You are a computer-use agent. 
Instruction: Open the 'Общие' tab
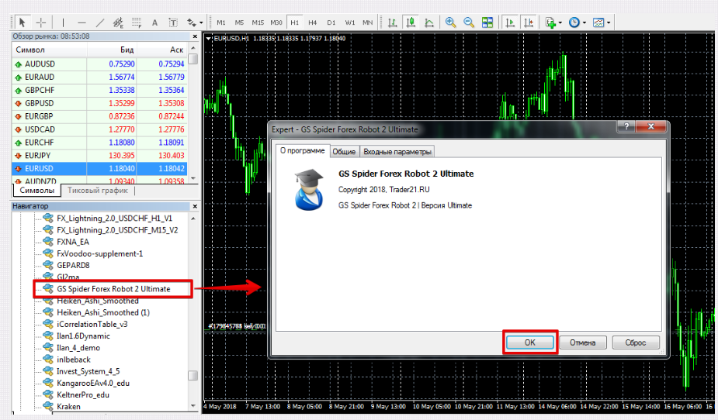click(x=344, y=152)
